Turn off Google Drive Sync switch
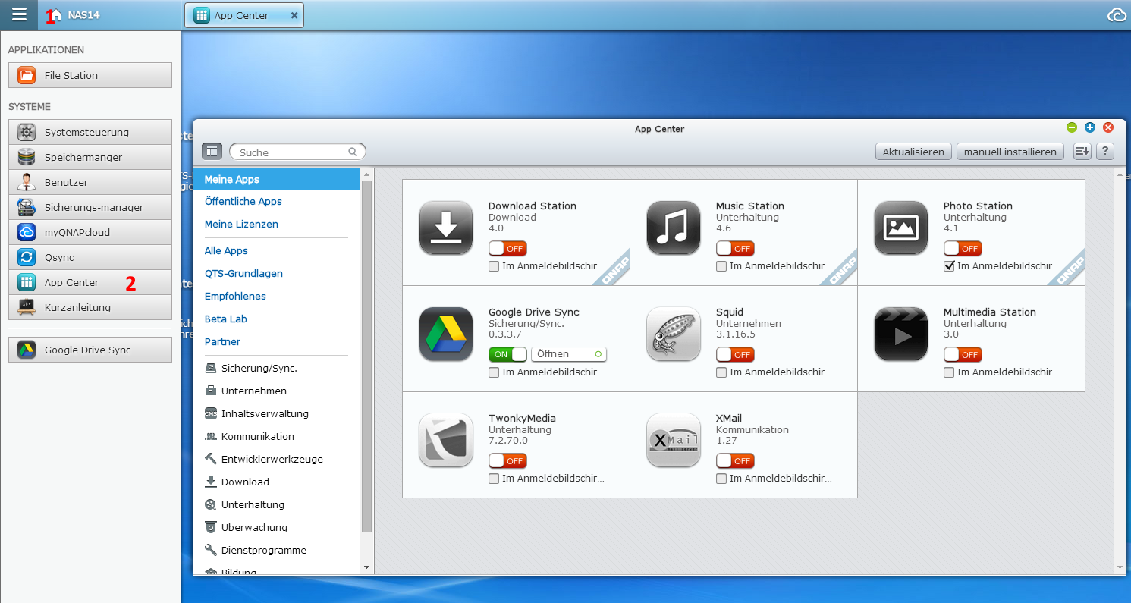 click(507, 354)
